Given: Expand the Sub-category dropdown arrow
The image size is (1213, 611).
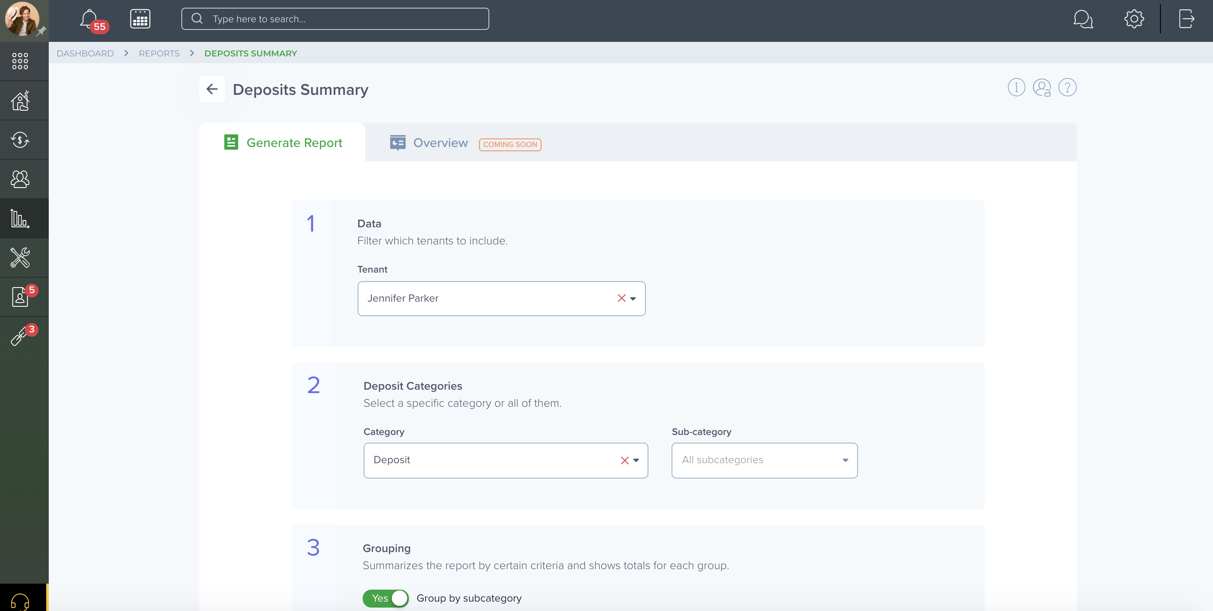Looking at the screenshot, I should coord(845,461).
